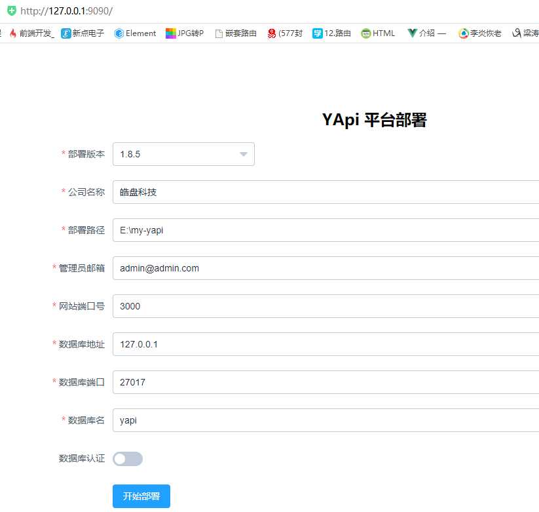Open the (577封 mail bookmark icon
The height and width of the screenshot is (512, 539).
(272, 33)
